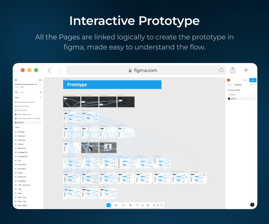The height and width of the screenshot is (224, 269).
Task: Click the figma.com address bar
Action: click(146, 70)
